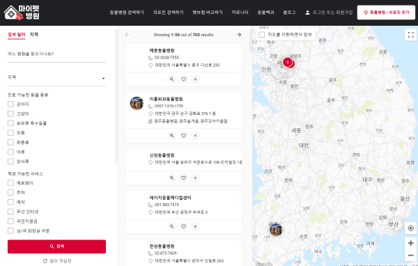Check 파충류 animal type
This screenshot has width=418, height=266.
10,142
